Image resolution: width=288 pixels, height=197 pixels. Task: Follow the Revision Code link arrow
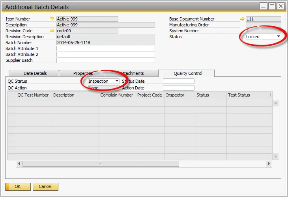pos(52,30)
